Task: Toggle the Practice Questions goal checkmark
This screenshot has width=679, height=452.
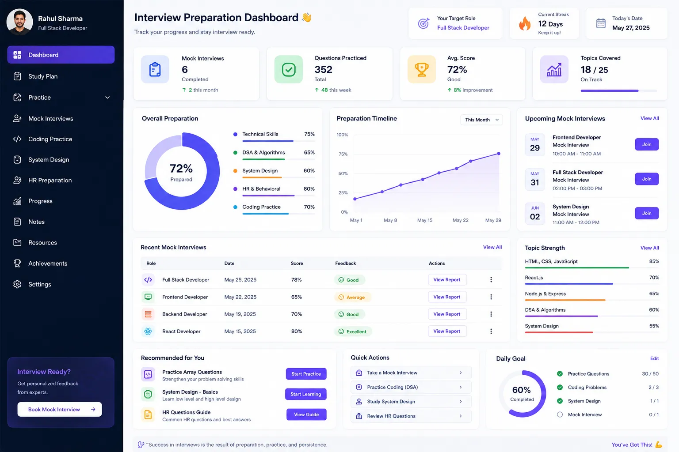Action: click(x=560, y=374)
